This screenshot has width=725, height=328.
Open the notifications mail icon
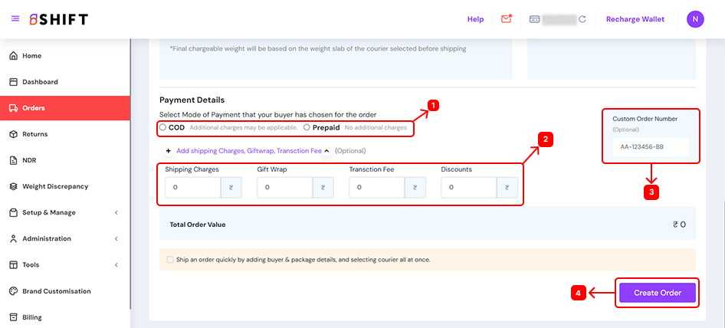[506, 19]
